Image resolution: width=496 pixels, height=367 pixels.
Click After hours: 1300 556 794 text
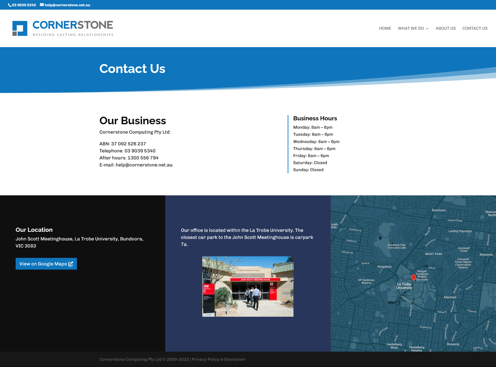tap(129, 158)
